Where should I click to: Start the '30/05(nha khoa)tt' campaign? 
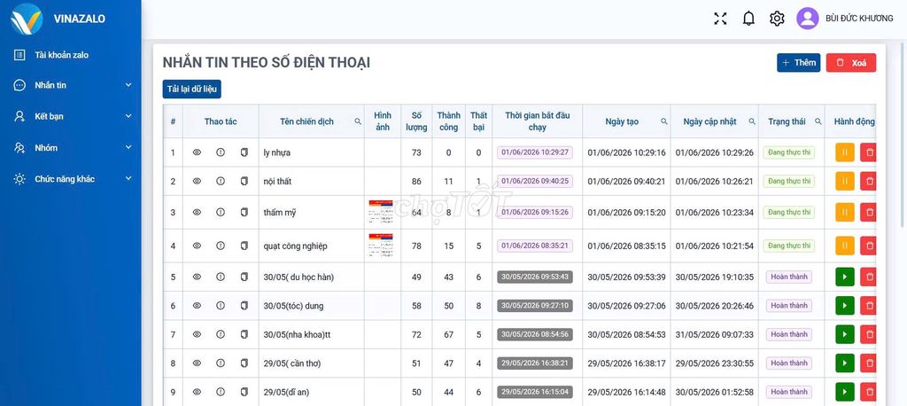click(x=844, y=334)
